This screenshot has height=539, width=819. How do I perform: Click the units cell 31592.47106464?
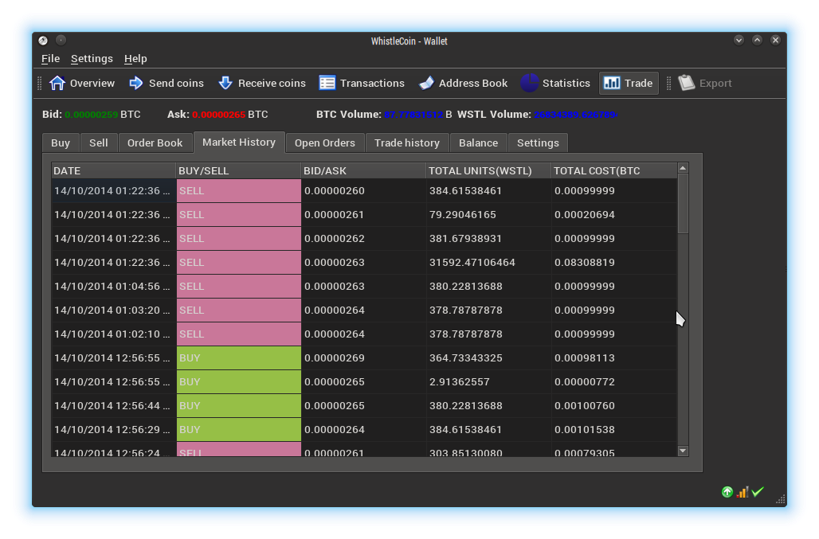coord(488,263)
